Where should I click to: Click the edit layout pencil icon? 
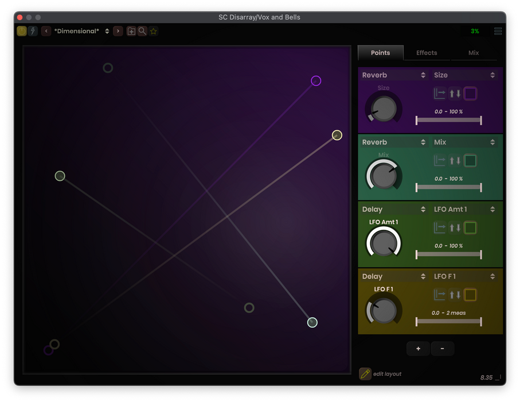pos(365,374)
